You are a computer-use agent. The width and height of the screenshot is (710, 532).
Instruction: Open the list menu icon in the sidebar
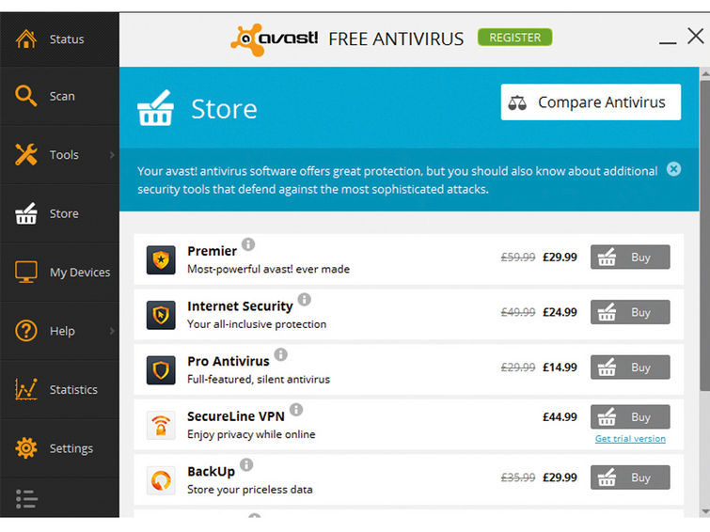(x=26, y=499)
